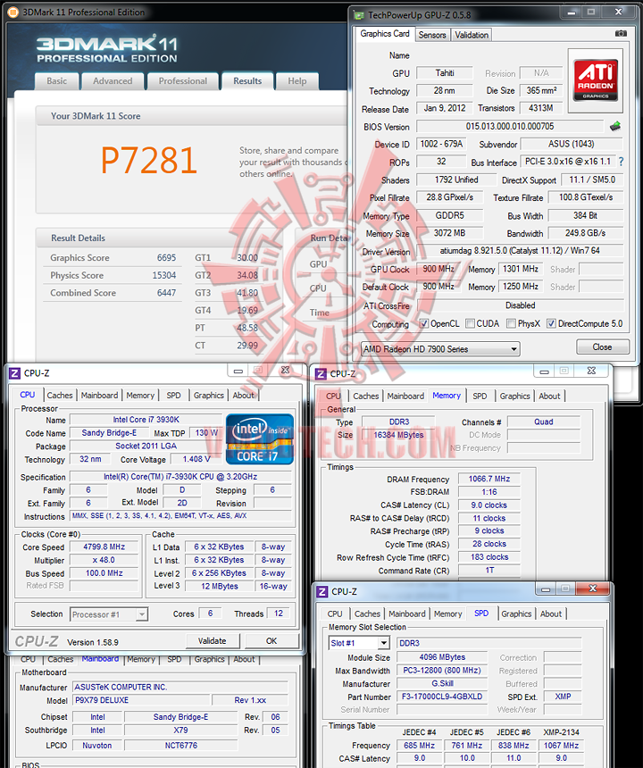Click the motherboard model P9X79 DELUXE field

(x=141, y=700)
